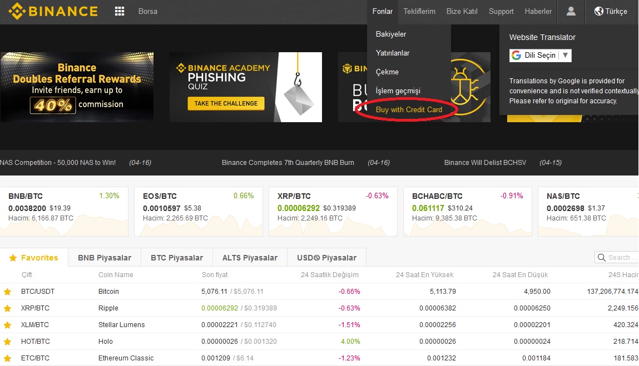Open the BCHABC/BTC ticker card
The image size is (639, 366).
[467, 212]
